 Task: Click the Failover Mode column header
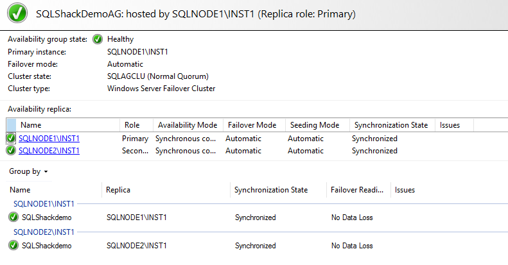pos(252,125)
